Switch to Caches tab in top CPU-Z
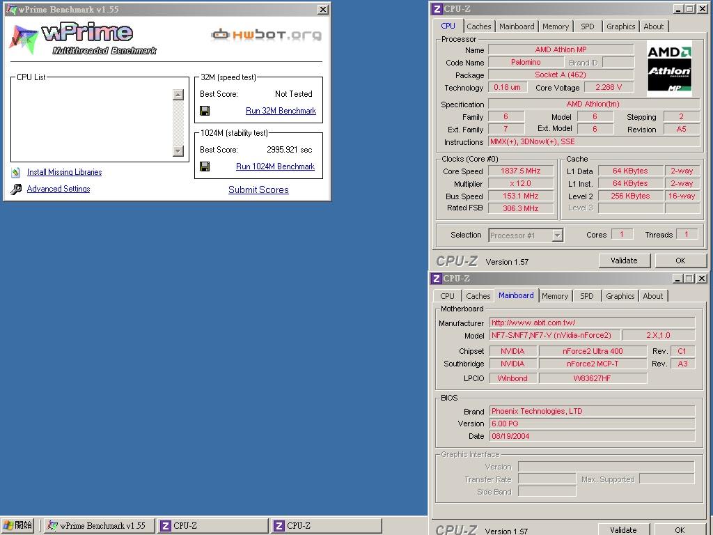This screenshot has height=535, width=713. point(479,26)
